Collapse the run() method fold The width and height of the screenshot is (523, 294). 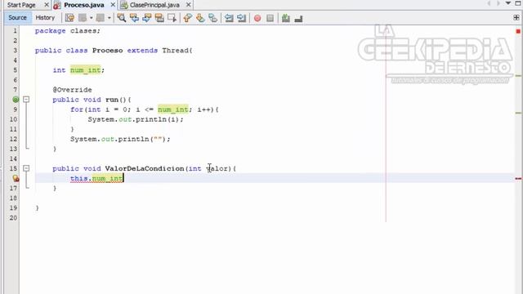point(26,100)
